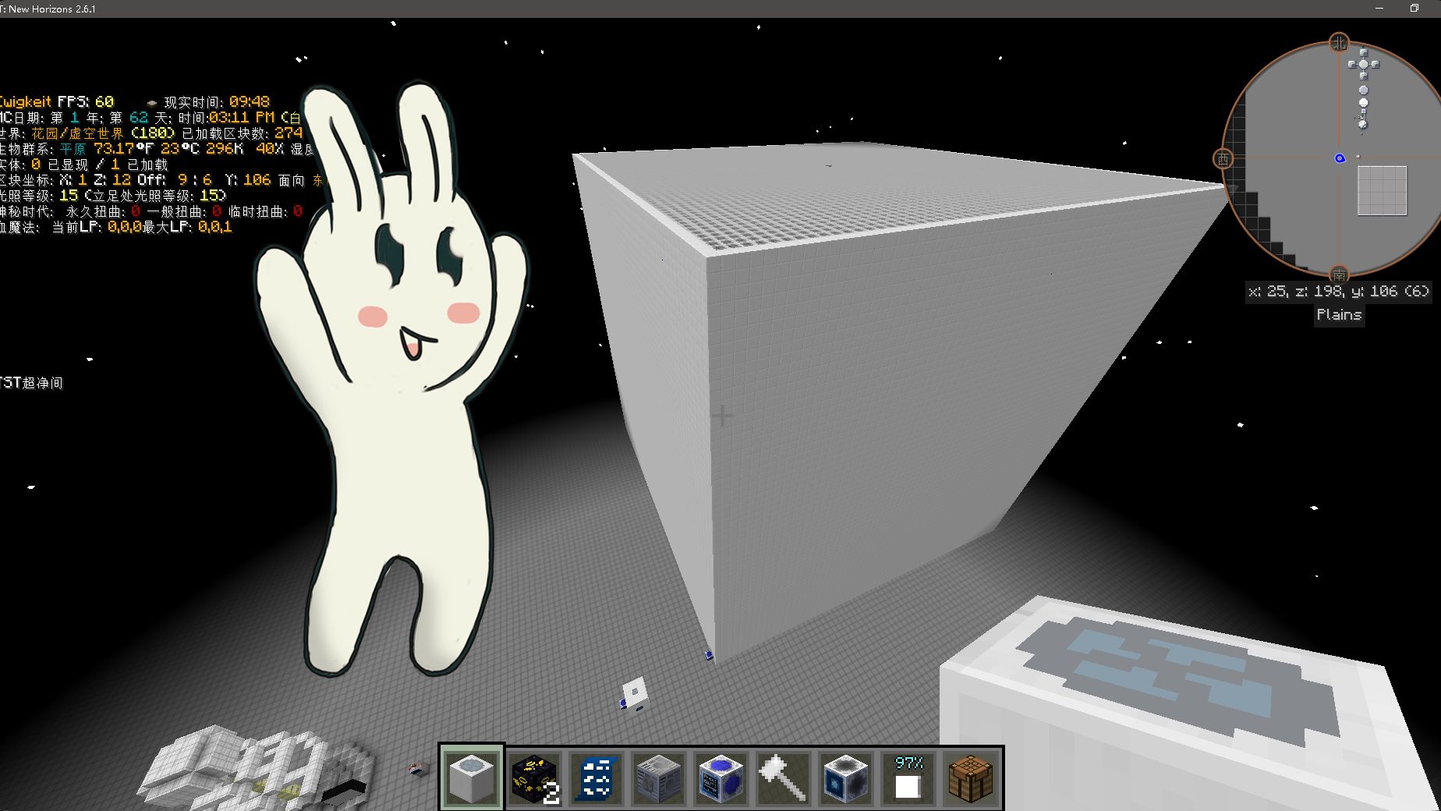Click the minimap south compass marker
The height and width of the screenshot is (811, 1441).
click(x=1339, y=274)
